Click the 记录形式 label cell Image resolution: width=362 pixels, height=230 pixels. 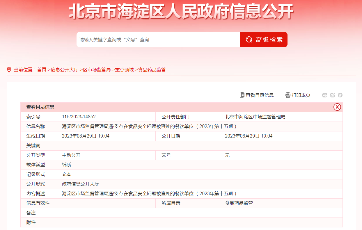coord(38,174)
